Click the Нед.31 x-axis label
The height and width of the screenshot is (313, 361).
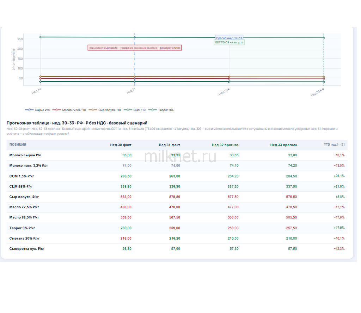pyautogui.click(x=131, y=91)
